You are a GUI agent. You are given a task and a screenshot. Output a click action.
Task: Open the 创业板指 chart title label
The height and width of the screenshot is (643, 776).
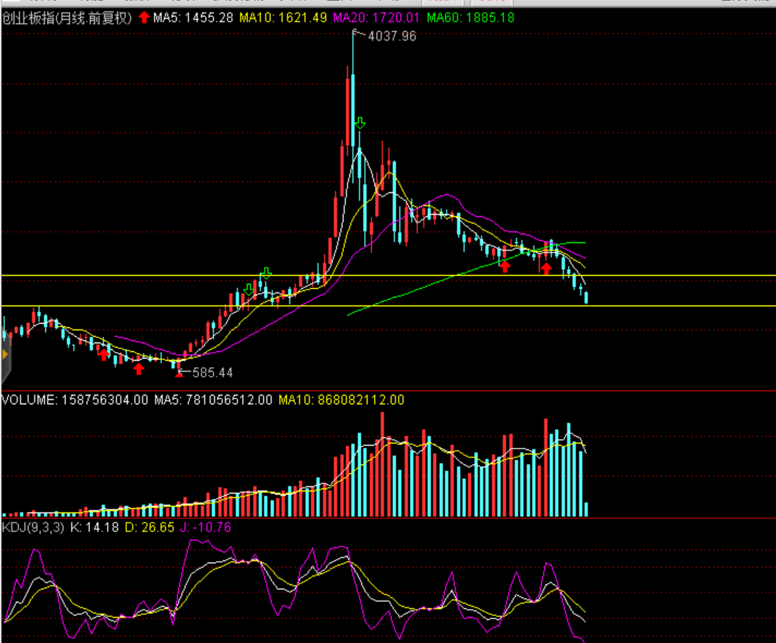coord(67,17)
